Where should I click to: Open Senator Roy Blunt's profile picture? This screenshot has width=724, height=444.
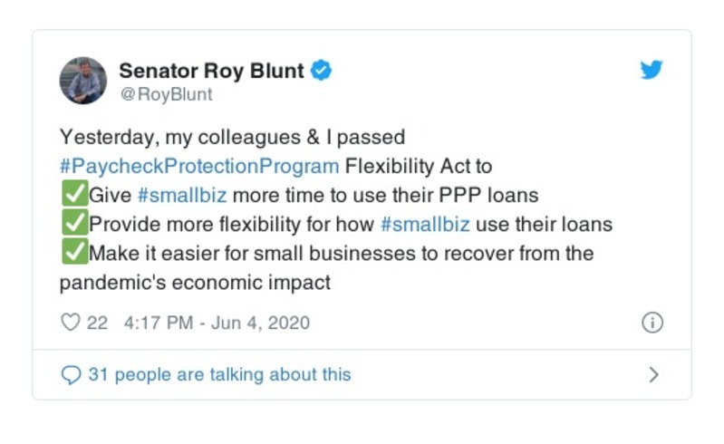83,81
